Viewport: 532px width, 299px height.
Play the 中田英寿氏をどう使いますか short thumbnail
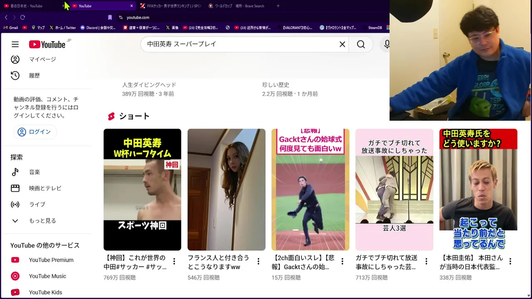coord(478,189)
